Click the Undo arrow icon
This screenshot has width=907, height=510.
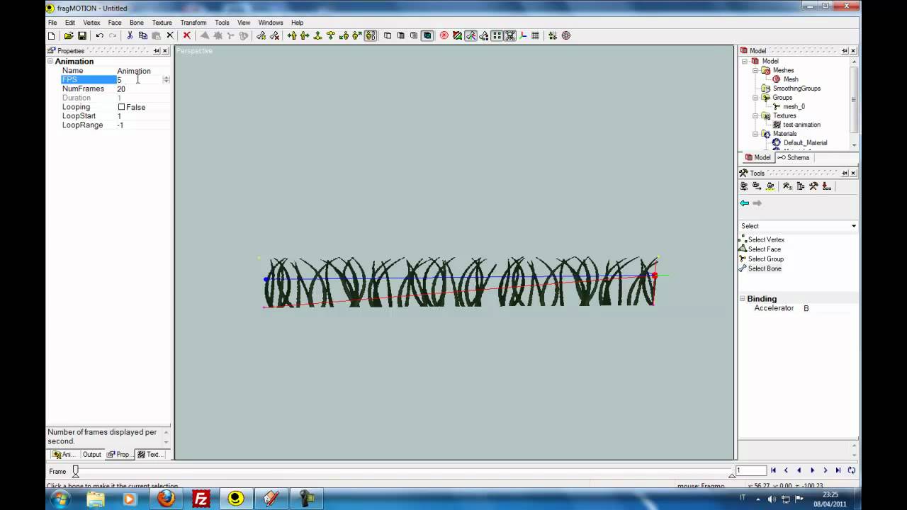coord(99,35)
